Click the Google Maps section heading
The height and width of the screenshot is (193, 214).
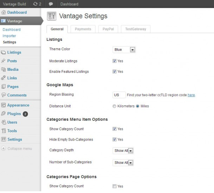click(x=60, y=85)
